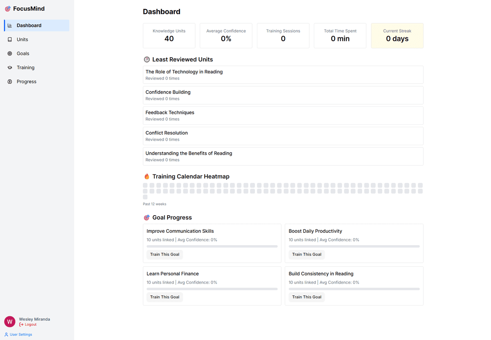Train the Build Consistency in Reading goal
491x340 pixels.
tap(306, 297)
